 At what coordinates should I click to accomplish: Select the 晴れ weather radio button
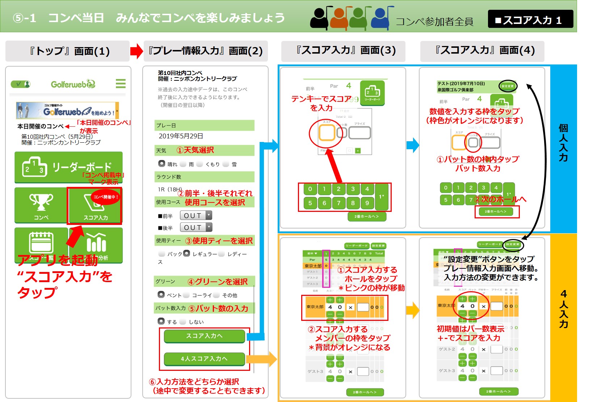pos(161,164)
